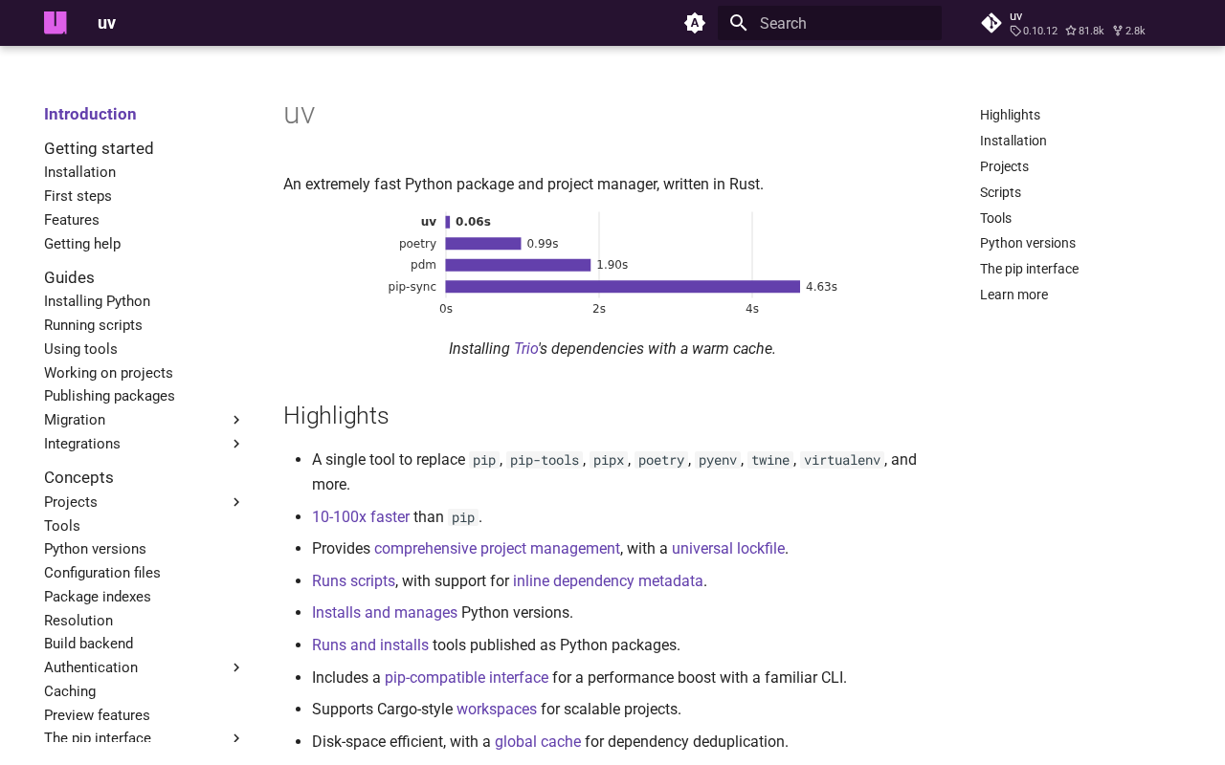This screenshot has height=765, width=1225.
Task: Expand the Projects concepts chevron
Action: coord(236,502)
